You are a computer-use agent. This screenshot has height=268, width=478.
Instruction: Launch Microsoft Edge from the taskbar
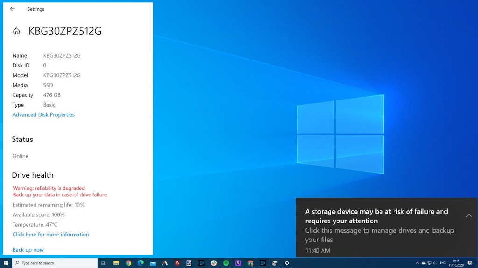pos(141,263)
